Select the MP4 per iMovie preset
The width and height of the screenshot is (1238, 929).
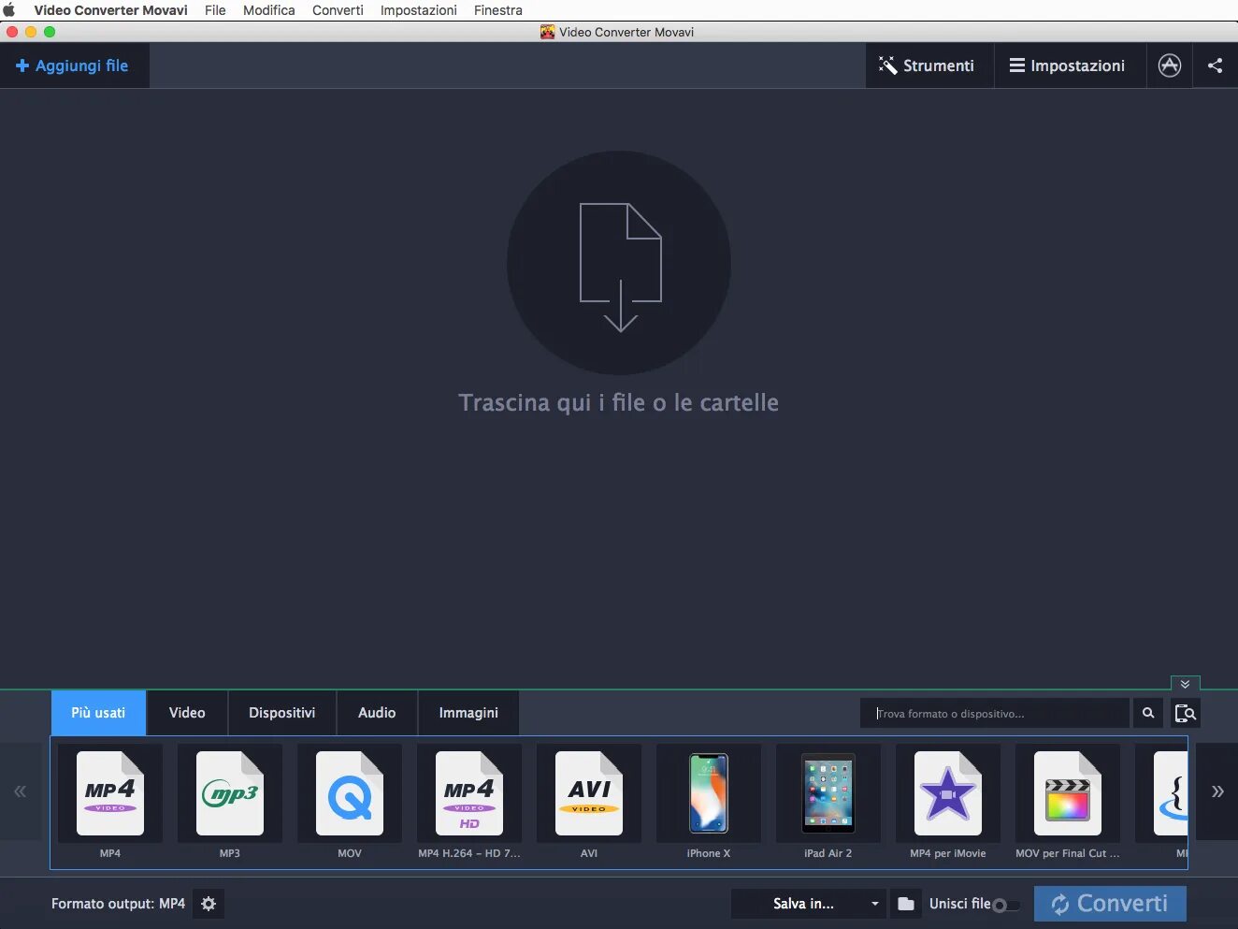tap(948, 793)
